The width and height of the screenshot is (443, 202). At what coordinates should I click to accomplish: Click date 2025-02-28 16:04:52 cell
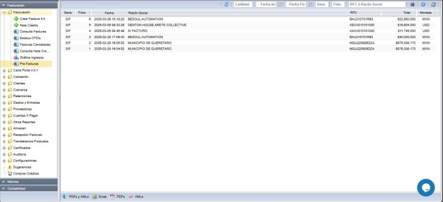[109, 49]
